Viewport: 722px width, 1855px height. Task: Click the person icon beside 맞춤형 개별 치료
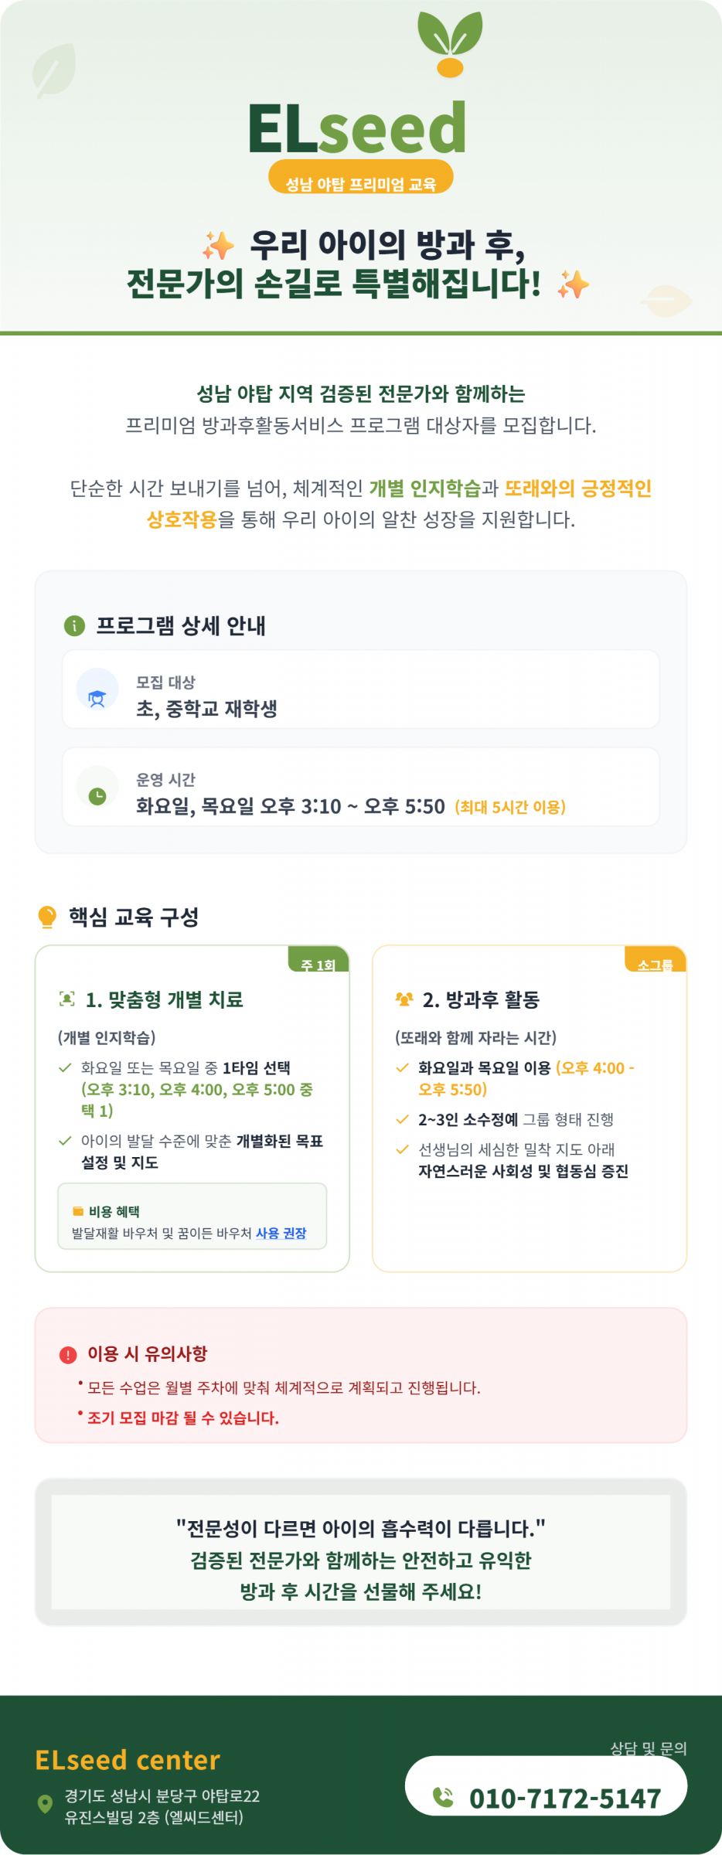coord(67,999)
